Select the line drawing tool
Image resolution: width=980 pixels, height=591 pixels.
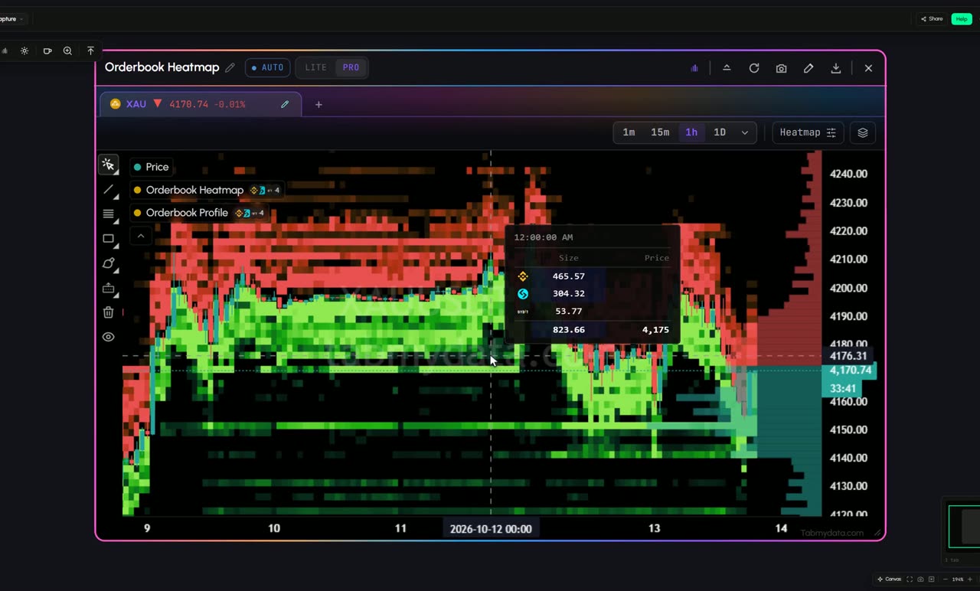[108, 190]
